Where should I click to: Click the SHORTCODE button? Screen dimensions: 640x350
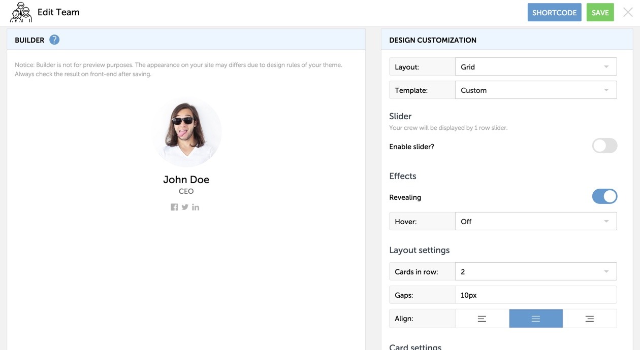point(554,13)
